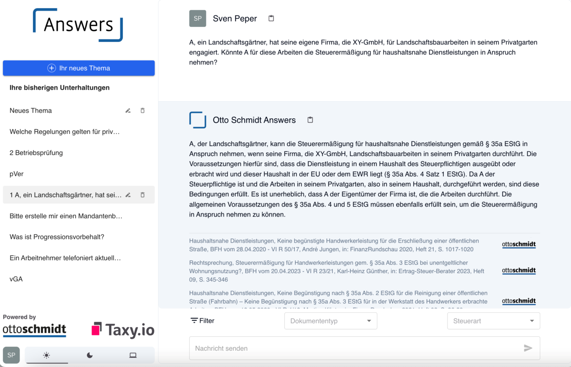Click the 'Nachricht senden' message field
This screenshot has width=571, height=367.
[x=355, y=348]
